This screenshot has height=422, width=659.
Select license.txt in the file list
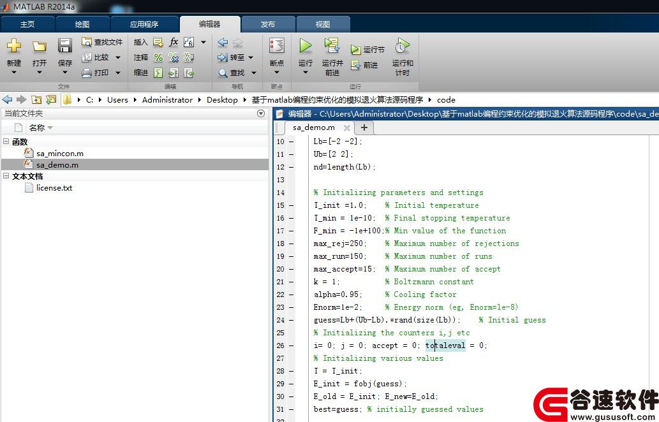54,187
